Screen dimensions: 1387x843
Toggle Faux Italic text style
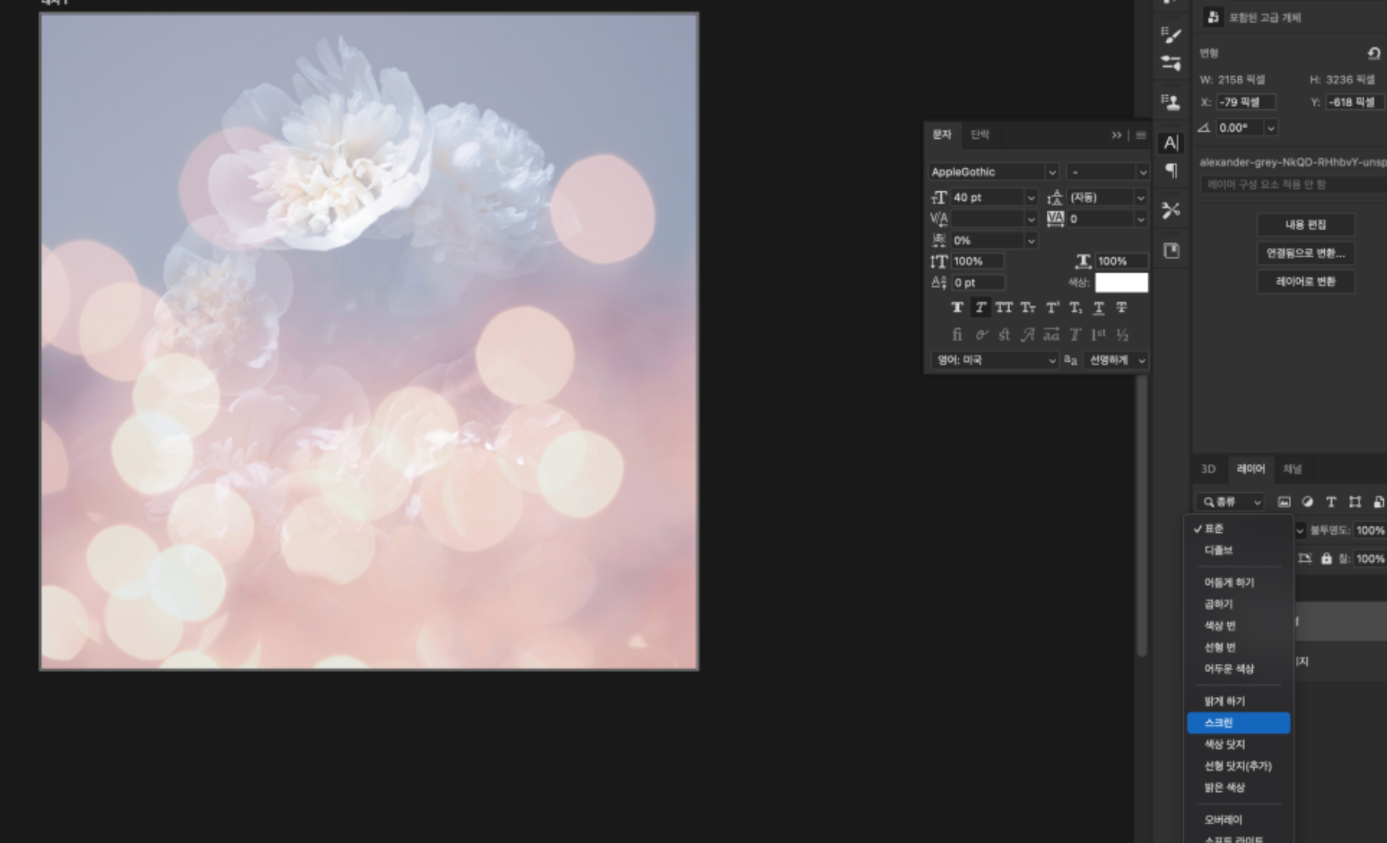(980, 308)
